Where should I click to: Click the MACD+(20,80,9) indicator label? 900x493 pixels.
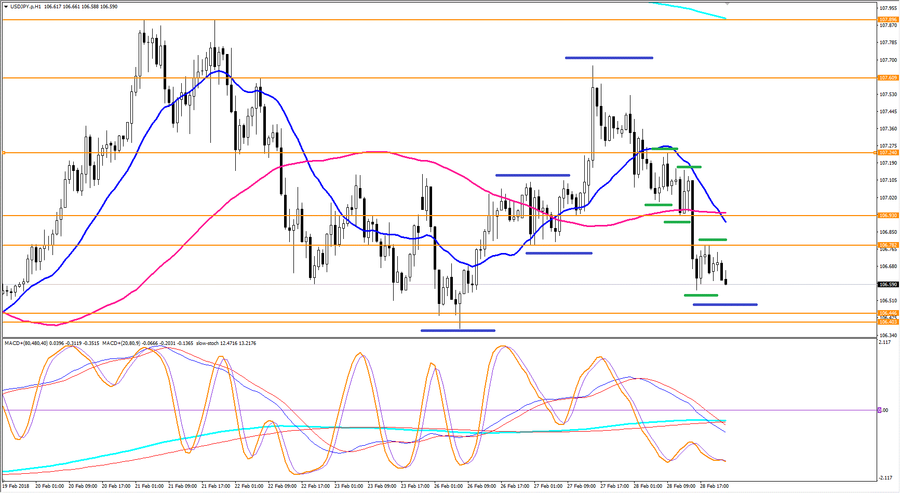tap(123, 343)
